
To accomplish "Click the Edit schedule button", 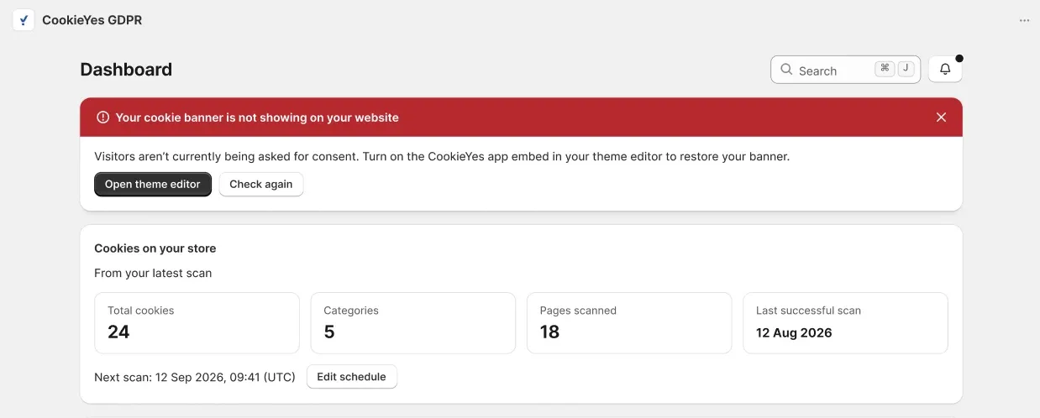I will click(x=352, y=377).
